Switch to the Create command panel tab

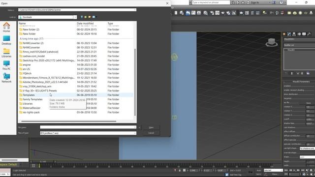[x=284, y=34]
